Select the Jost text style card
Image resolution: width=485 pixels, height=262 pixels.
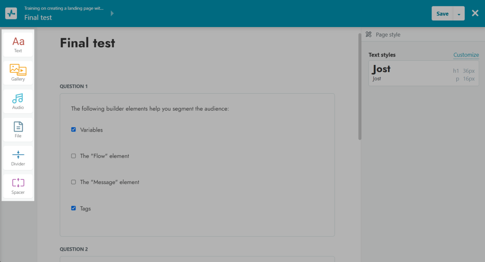423,73
